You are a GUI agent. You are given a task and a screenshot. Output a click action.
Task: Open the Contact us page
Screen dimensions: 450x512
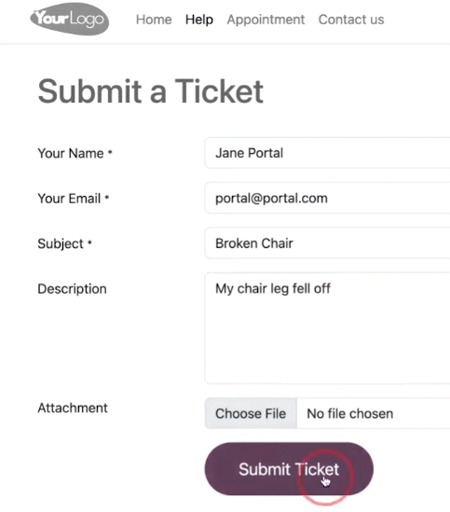(x=351, y=20)
